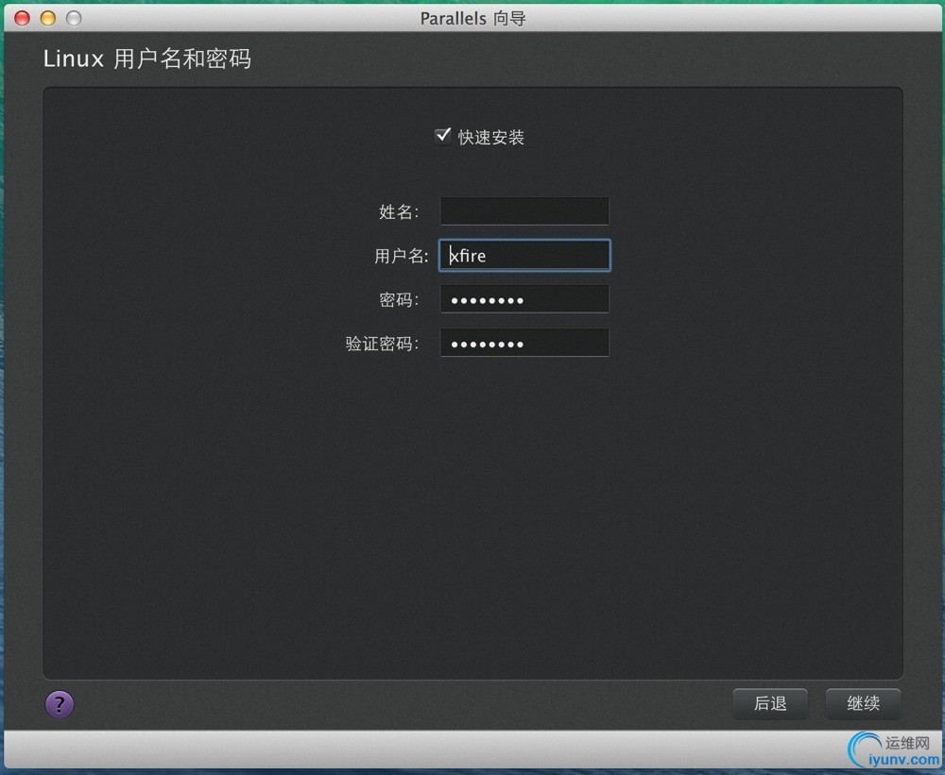Click the 验证密码 confirm password field
Image resolution: width=945 pixels, height=775 pixels.
pos(524,344)
